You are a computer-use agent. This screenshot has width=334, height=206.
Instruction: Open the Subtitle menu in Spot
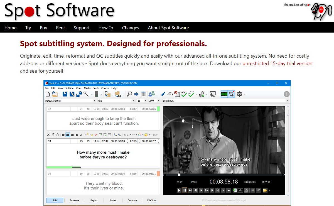tap(70, 88)
